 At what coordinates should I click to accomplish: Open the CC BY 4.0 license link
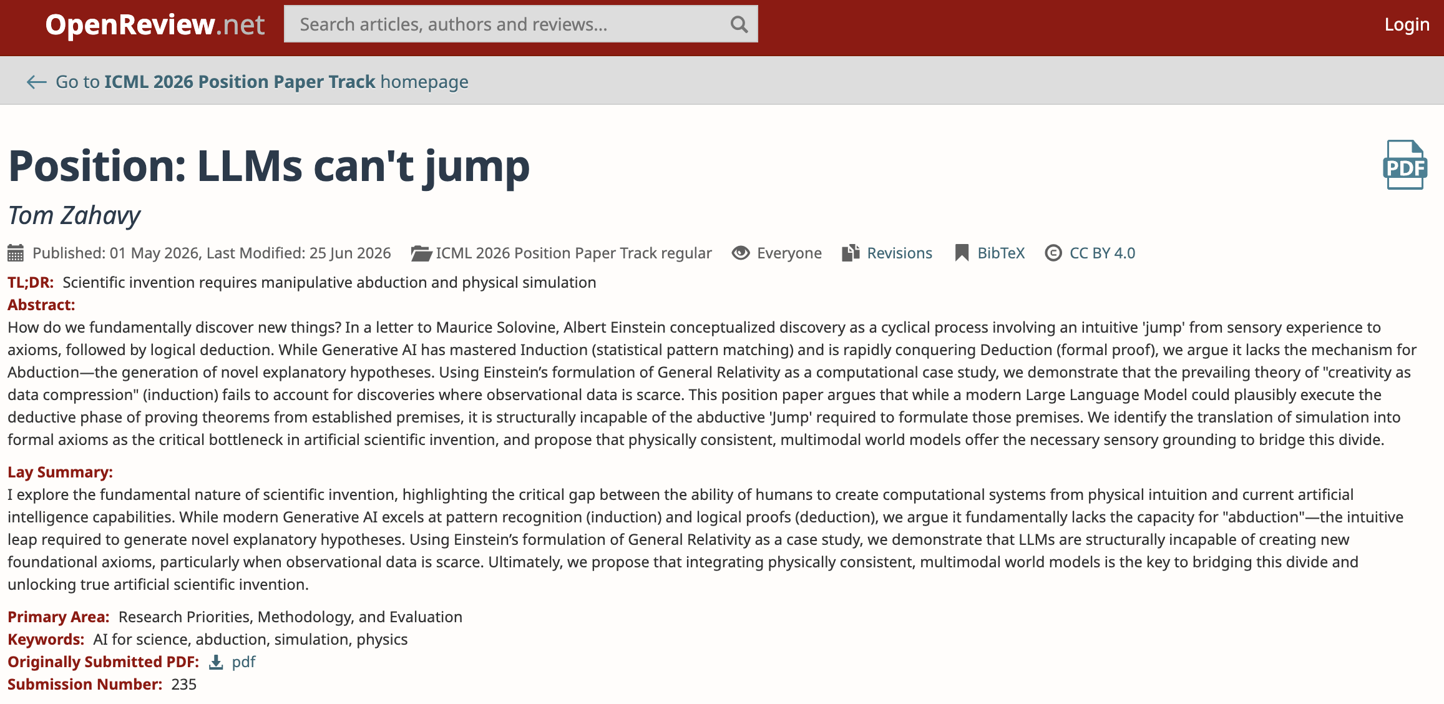(1102, 253)
